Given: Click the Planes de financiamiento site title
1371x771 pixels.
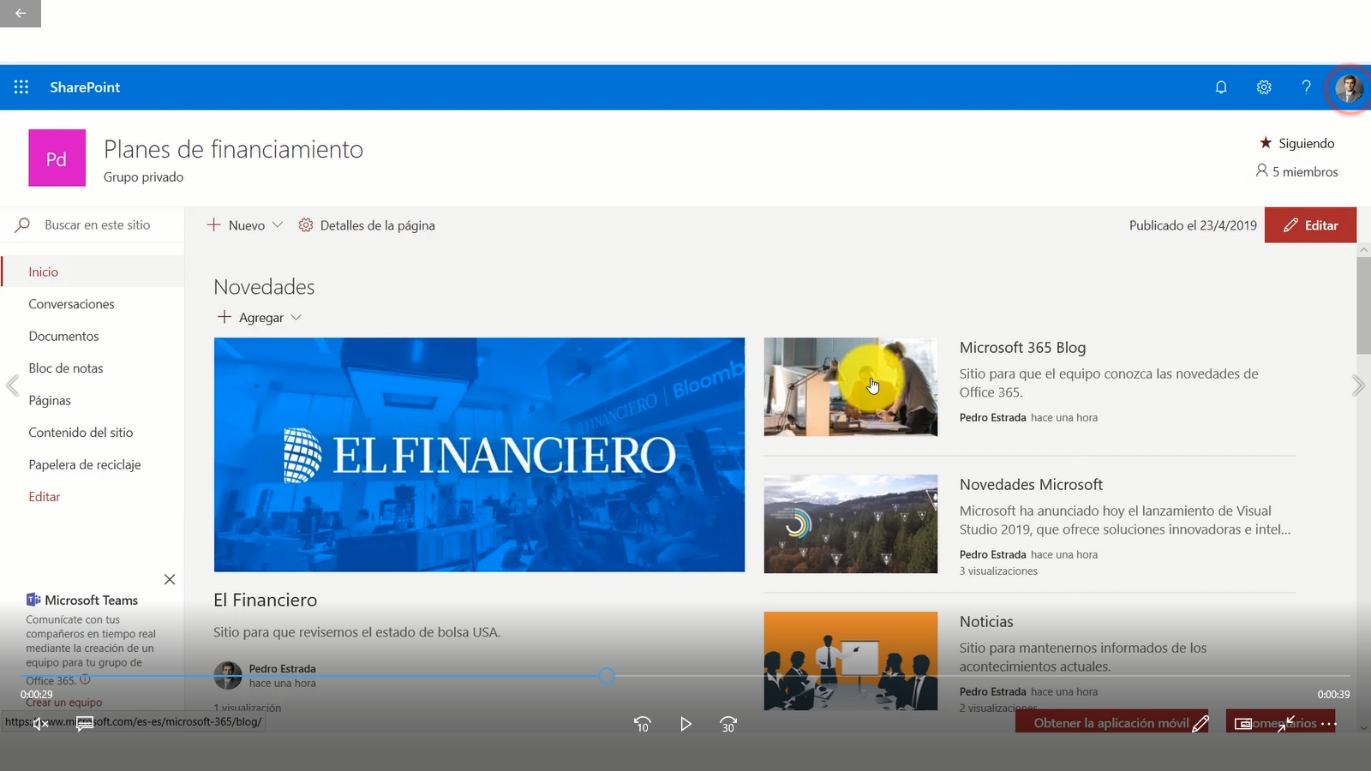Looking at the screenshot, I should click(233, 149).
